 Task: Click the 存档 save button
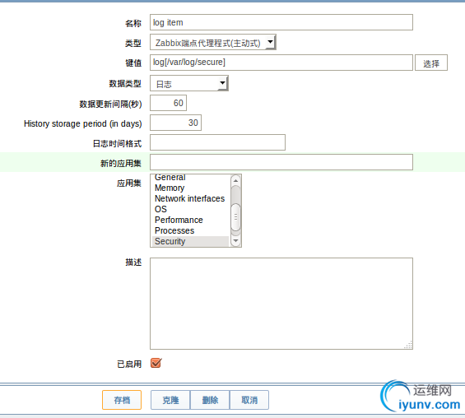122,400
